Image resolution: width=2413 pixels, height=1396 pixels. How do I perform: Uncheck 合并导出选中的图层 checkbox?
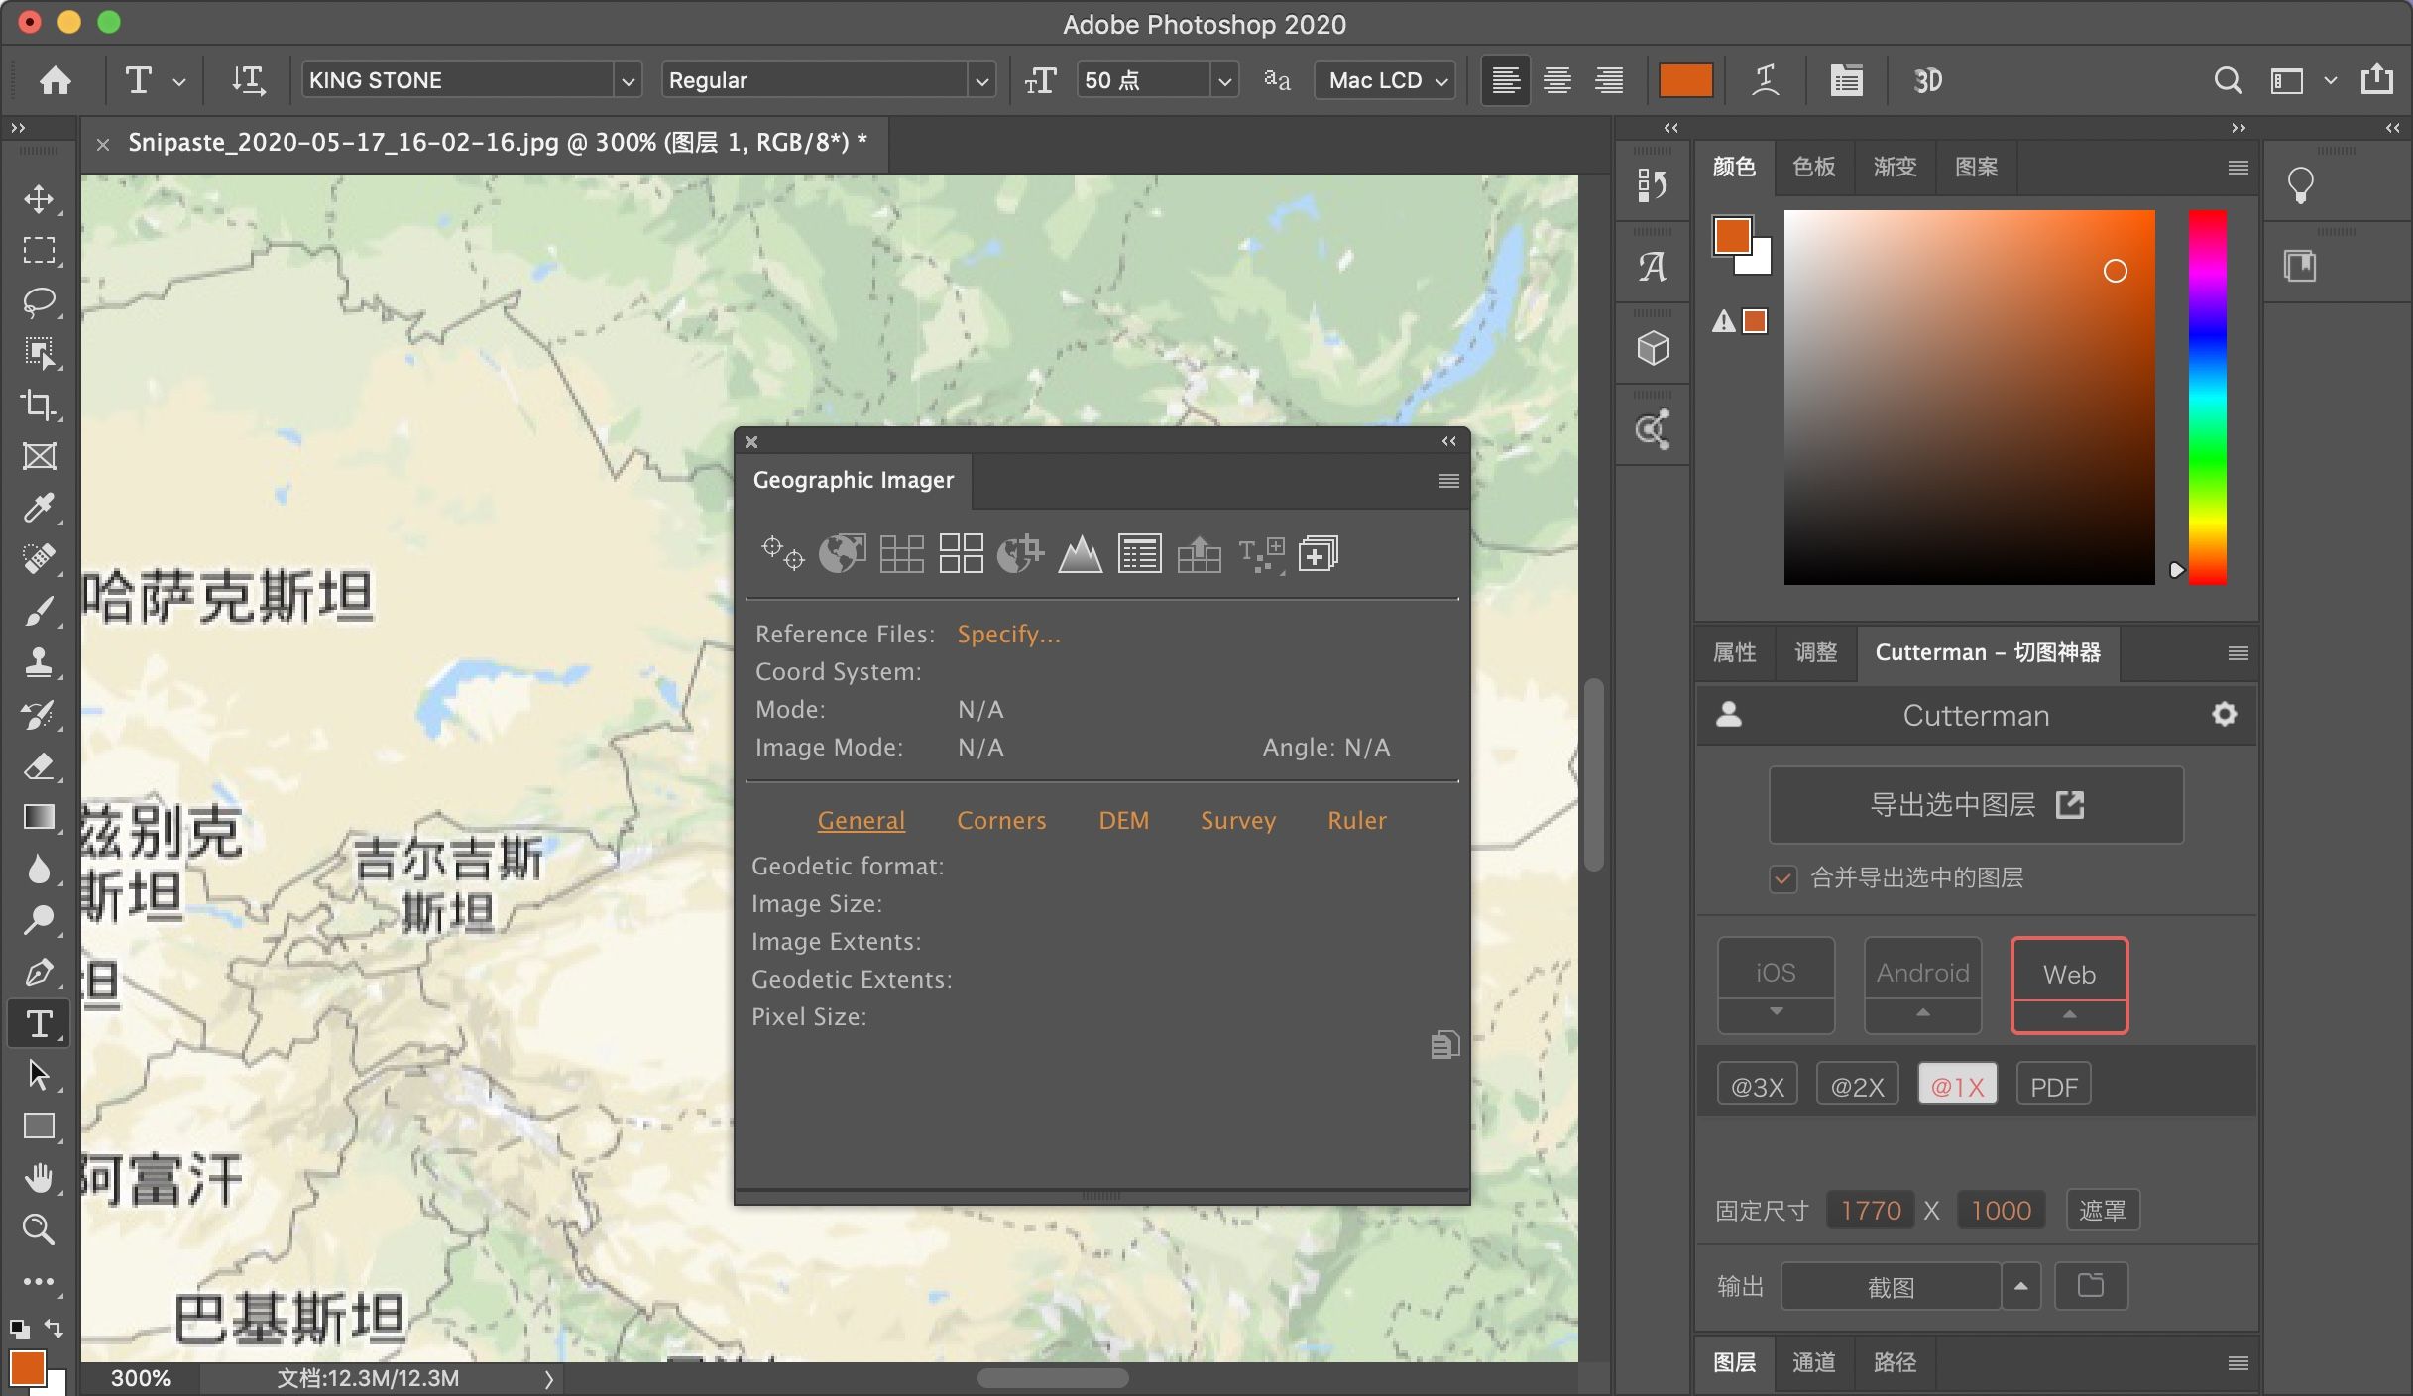(1782, 878)
